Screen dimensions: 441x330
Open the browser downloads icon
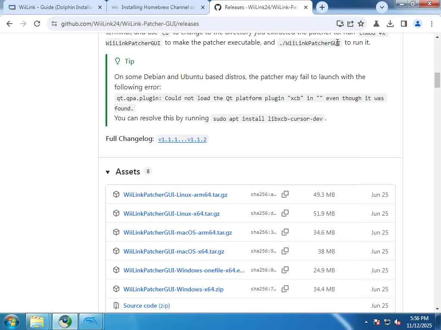pyautogui.click(x=390, y=24)
